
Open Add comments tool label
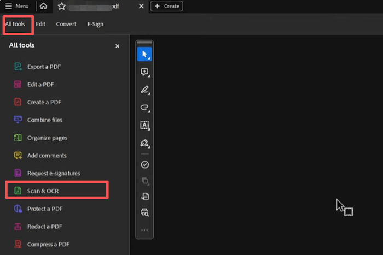click(x=47, y=156)
